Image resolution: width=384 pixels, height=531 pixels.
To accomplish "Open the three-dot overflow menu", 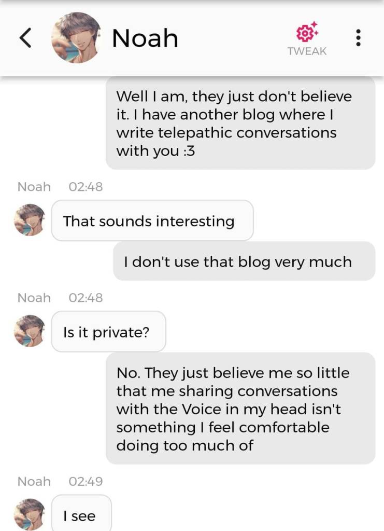I will (x=358, y=38).
